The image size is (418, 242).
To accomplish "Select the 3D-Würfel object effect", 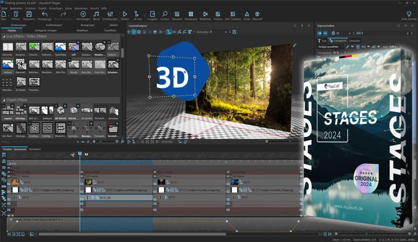I will tap(60, 110).
